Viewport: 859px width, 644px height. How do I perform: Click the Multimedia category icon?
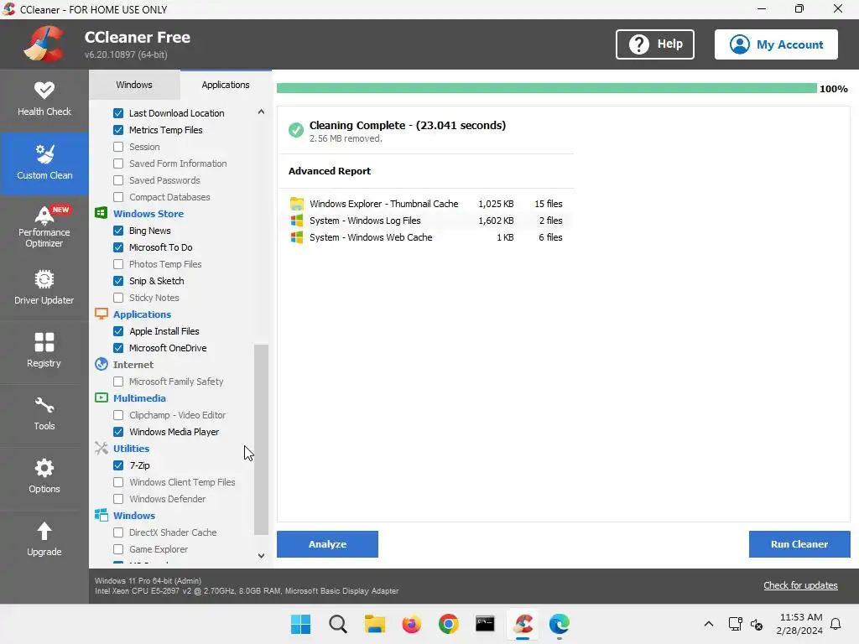101,397
